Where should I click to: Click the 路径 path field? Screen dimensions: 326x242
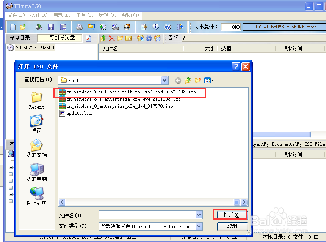tap(254, 38)
